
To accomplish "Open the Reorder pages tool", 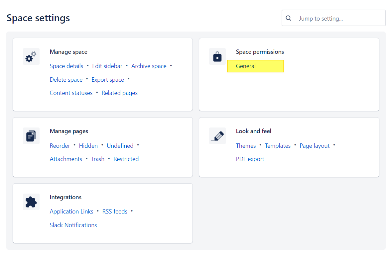I will 60,145.
